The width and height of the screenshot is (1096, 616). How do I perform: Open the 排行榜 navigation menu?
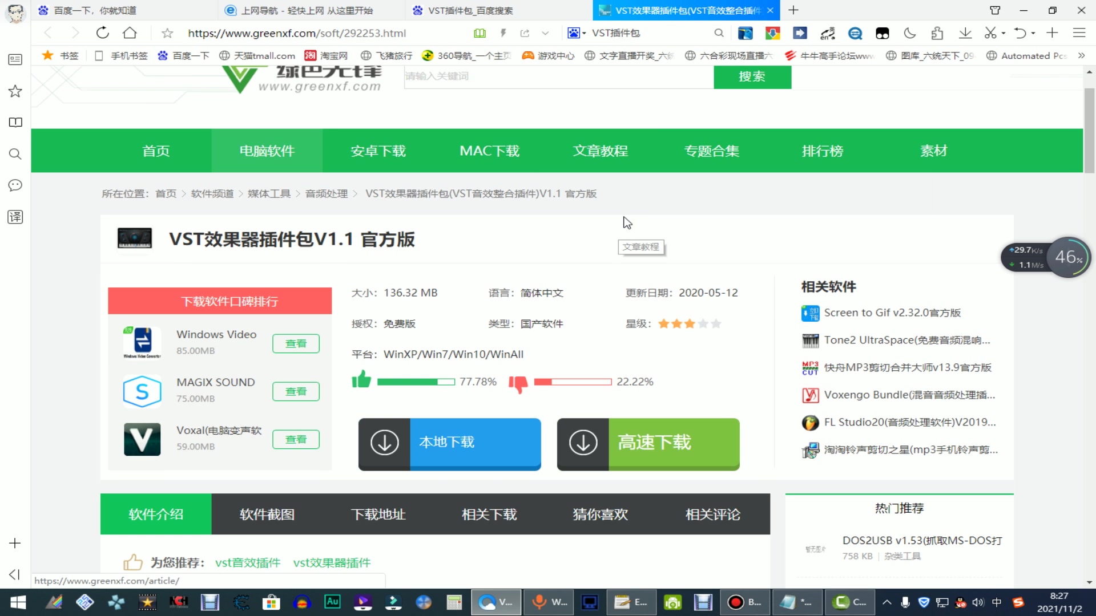pyautogui.click(x=823, y=151)
